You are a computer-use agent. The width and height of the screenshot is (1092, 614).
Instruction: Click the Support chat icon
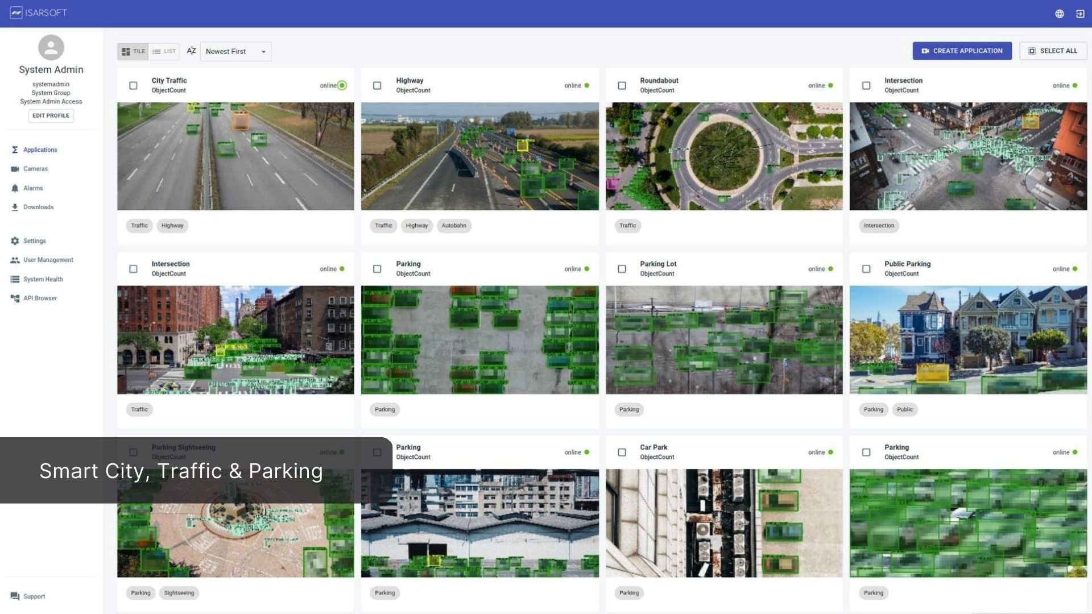tap(15, 596)
